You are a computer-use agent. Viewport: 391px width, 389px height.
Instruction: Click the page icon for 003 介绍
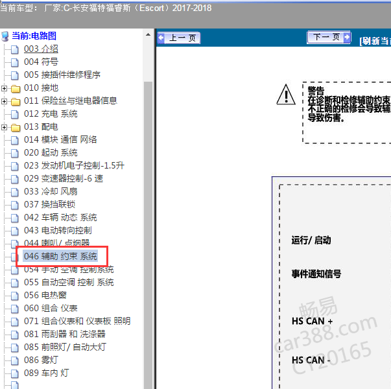point(15,49)
